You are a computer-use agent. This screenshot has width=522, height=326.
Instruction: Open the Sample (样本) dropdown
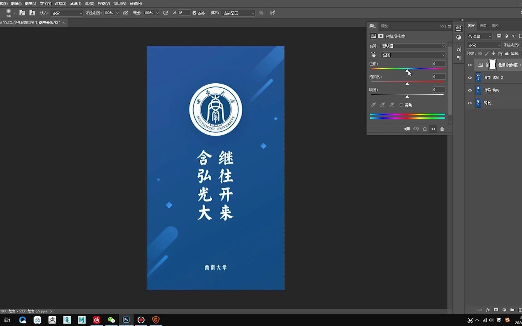238,13
